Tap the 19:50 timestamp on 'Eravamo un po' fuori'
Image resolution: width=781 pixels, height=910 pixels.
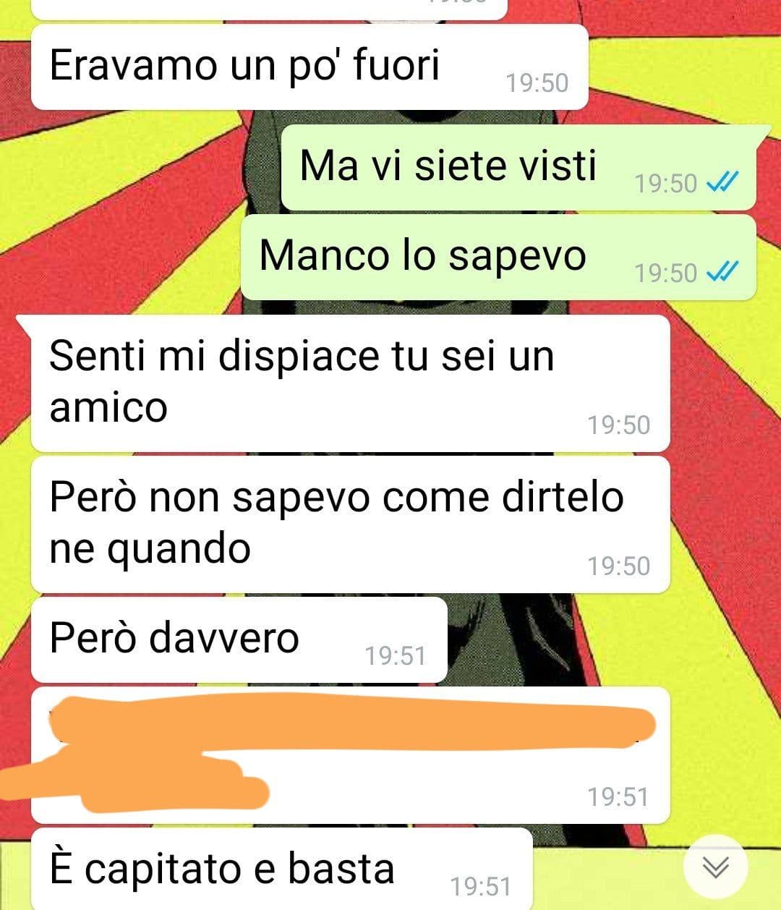(x=537, y=83)
